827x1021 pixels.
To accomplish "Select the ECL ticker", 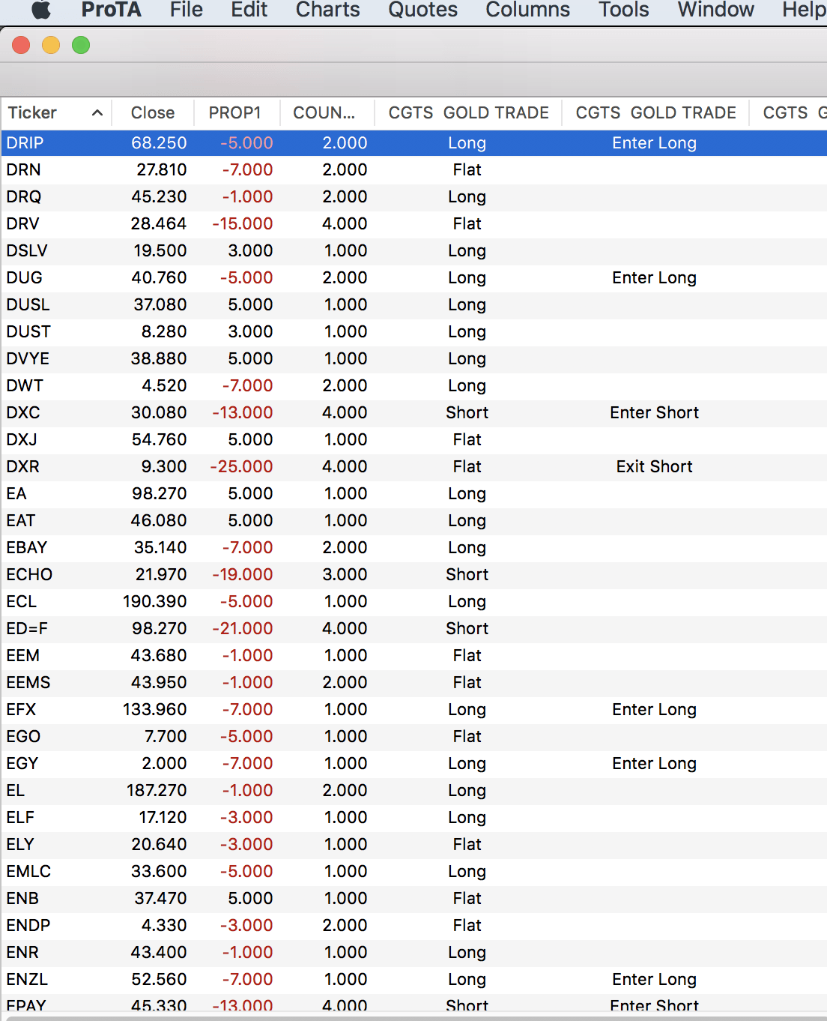I will pyautogui.click(x=21, y=602).
